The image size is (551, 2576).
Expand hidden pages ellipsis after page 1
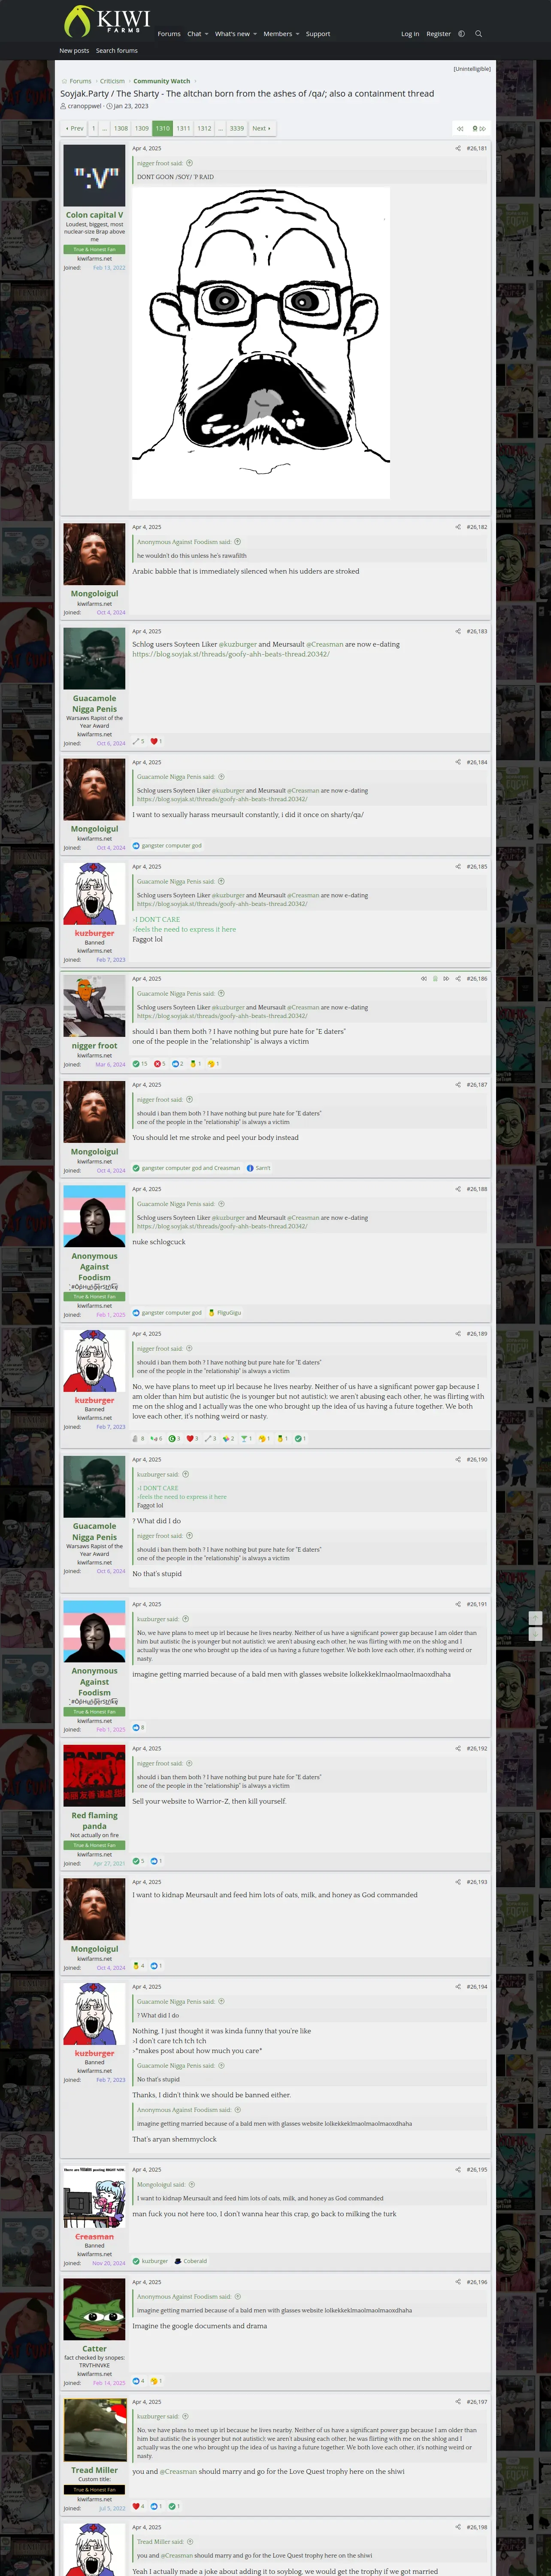tap(104, 129)
